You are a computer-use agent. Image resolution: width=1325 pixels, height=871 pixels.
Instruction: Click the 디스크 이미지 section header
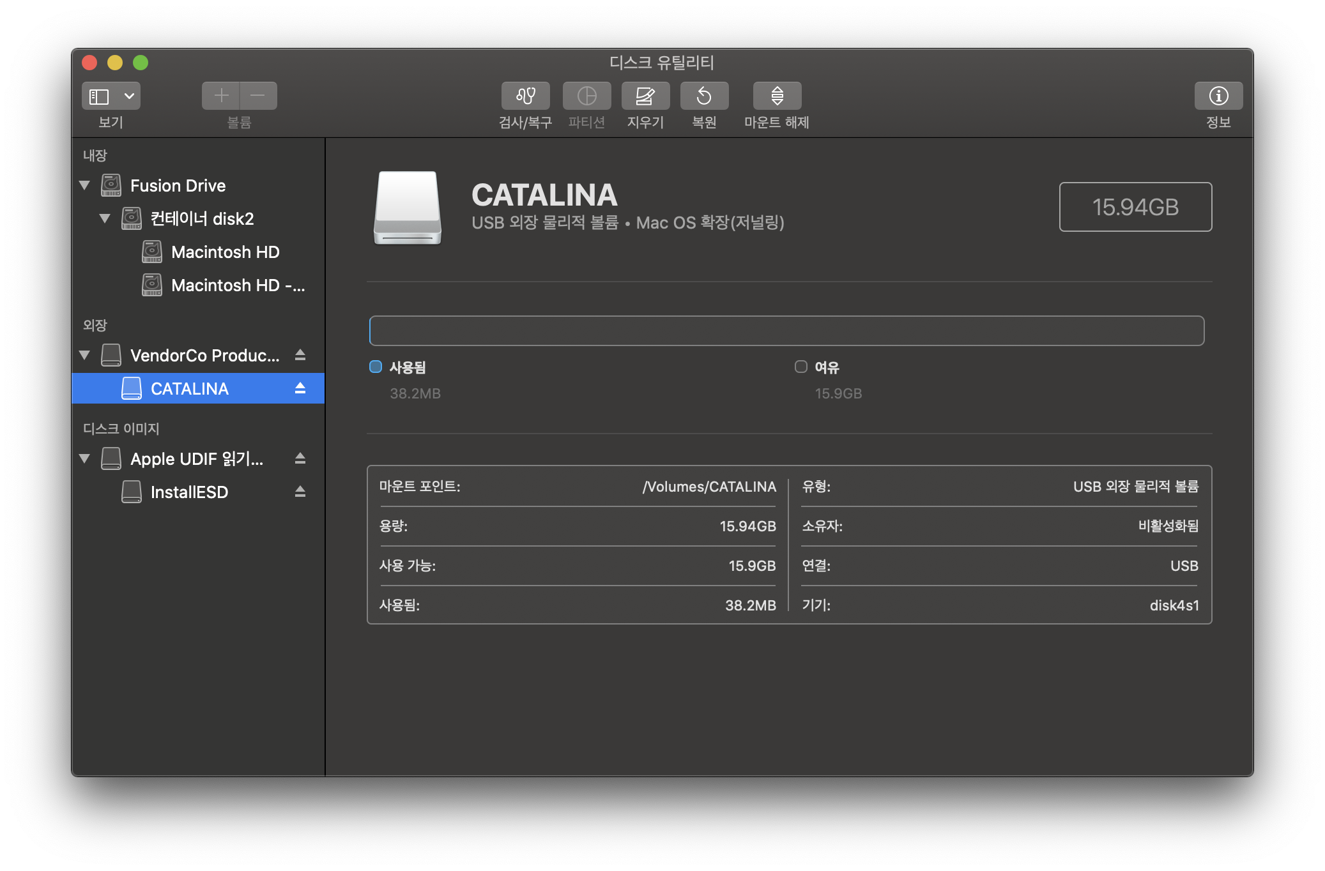[121, 428]
